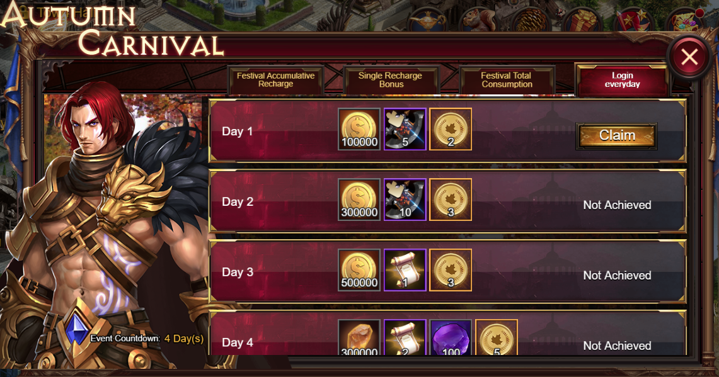The height and width of the screenshot is (377, 719).
Task: Select the Festival Total Consumption tab
Action: pyautogui.click(x=507, y=80)
